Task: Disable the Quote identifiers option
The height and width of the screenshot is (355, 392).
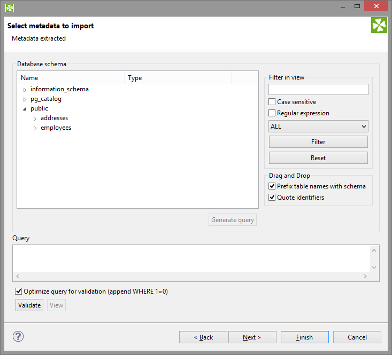Action: pos(272,198)
